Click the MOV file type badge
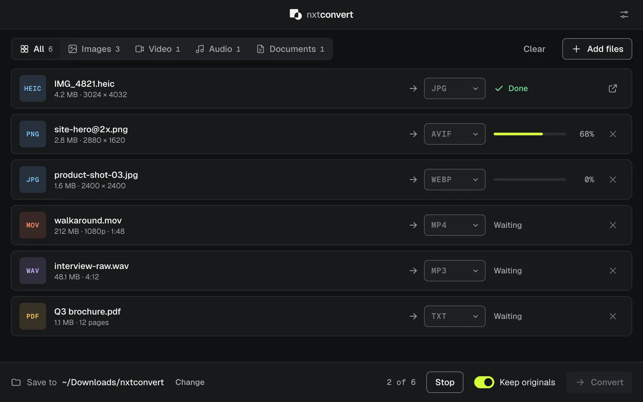This screenshot has width=643, height=402. (x=33, y=225)
